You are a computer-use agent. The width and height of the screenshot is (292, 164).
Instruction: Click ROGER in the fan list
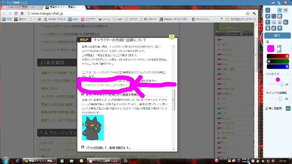(x=226, y=79)
